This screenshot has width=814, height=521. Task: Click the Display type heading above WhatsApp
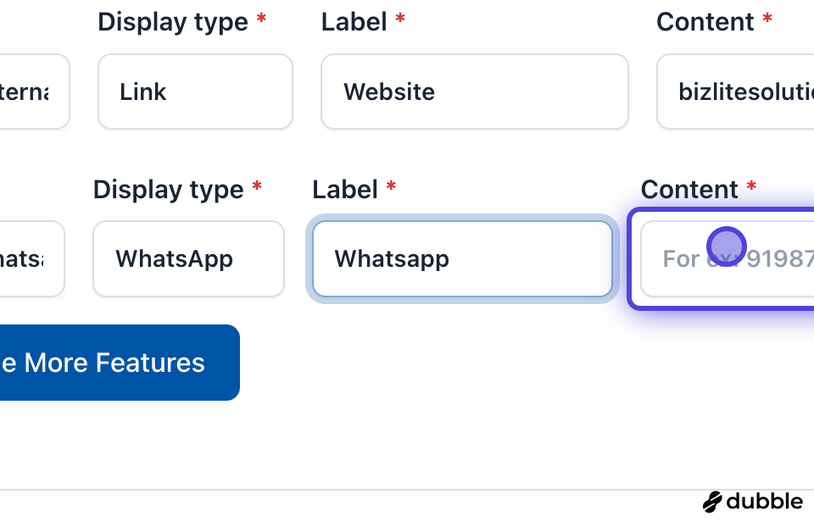[x=168, y=190]
